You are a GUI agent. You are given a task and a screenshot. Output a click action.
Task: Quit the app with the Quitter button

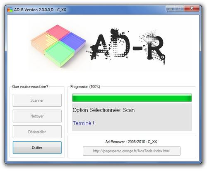click(37, 147)
